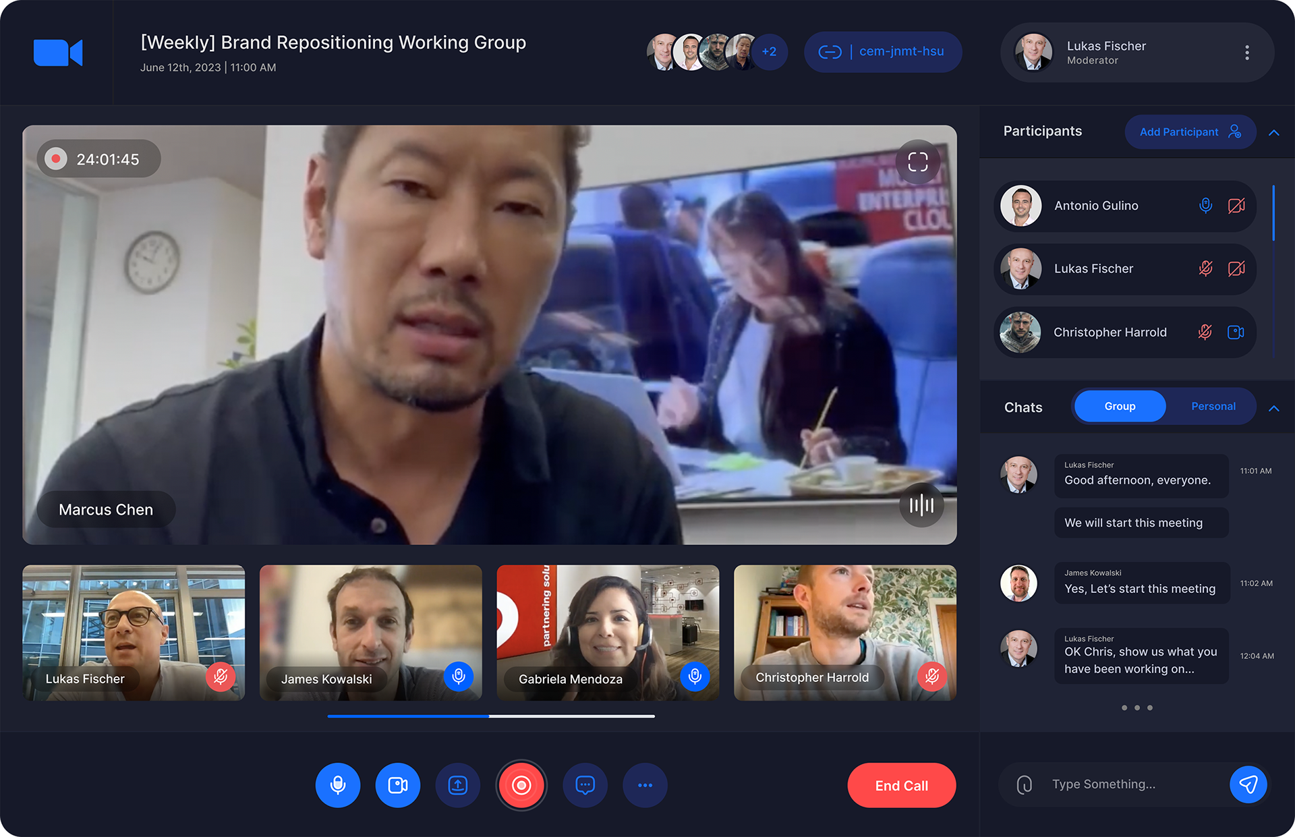The width and height of the screenshot is (1295, 837).
Task: Click the red record button in toolbar
Action: tap(521, 785)
